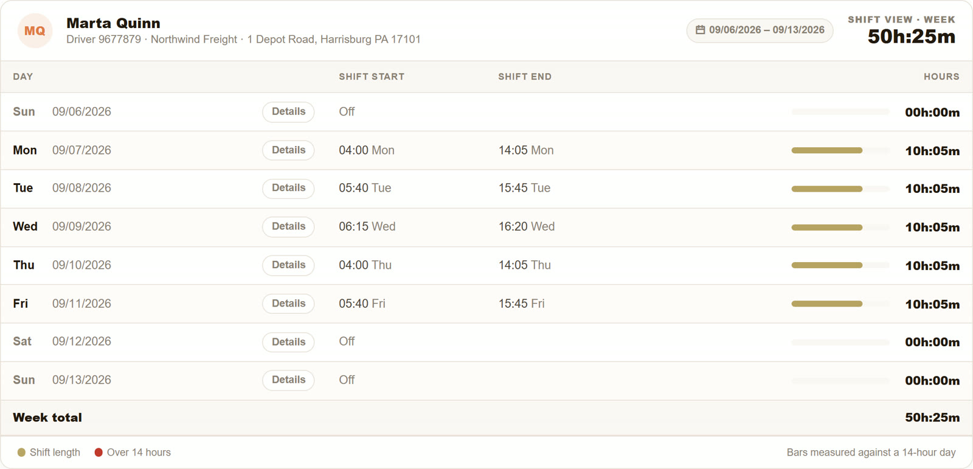
Task: Click the SHIFT END column header
Action: pyautogui.click(x=525, y=77)
